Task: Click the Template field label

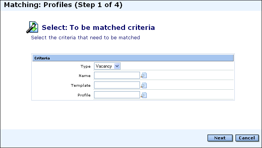Action: tap(81, 86)
